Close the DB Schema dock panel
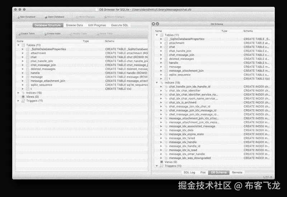 [154, 24]
